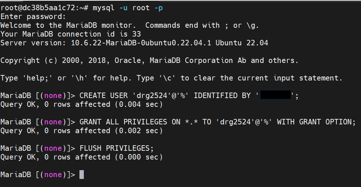The width and height of the screenshot is (361, 187).
Task: Click the redacted password black box
Action: coord(275,95)
